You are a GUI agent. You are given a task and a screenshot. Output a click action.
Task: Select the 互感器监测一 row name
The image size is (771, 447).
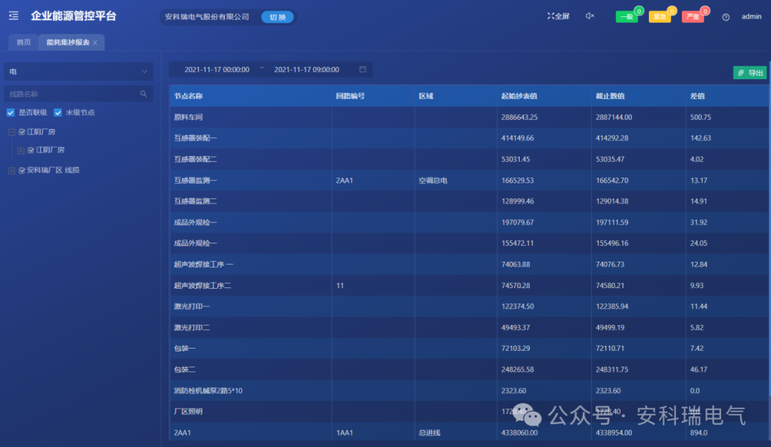tap(196, 180)
